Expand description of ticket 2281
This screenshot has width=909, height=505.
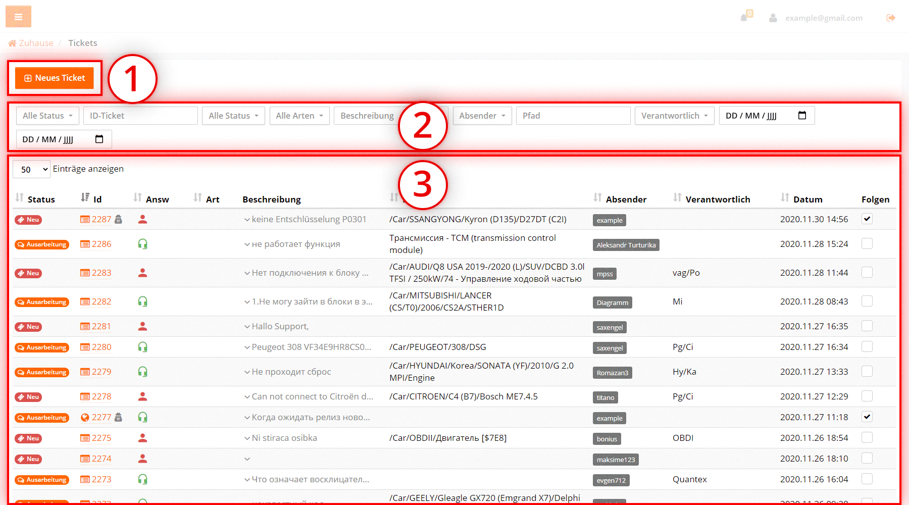pos(247,327)
